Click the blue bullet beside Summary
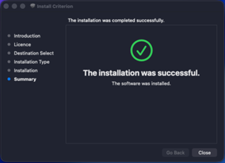The image size is (225, 163). tap(9, 79)
